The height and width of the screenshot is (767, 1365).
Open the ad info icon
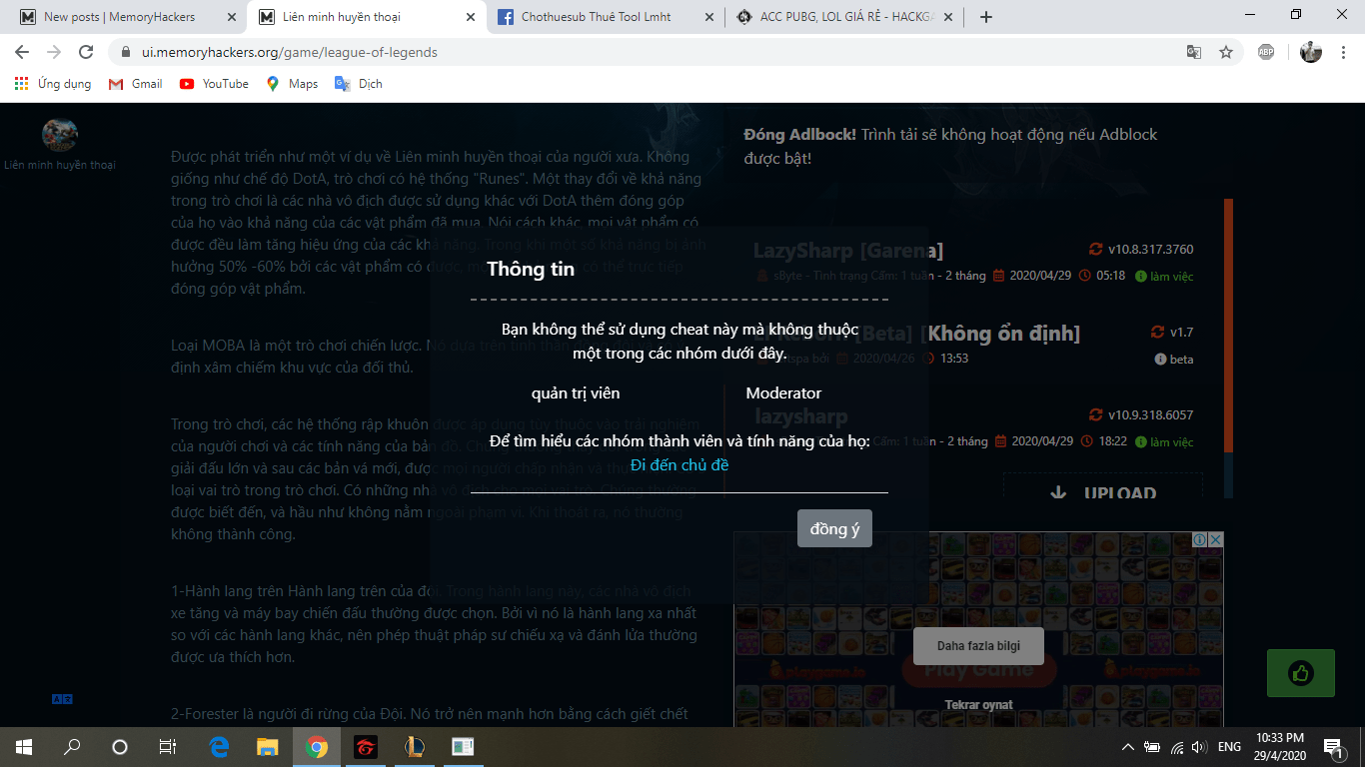click(x=1200, y=539)
